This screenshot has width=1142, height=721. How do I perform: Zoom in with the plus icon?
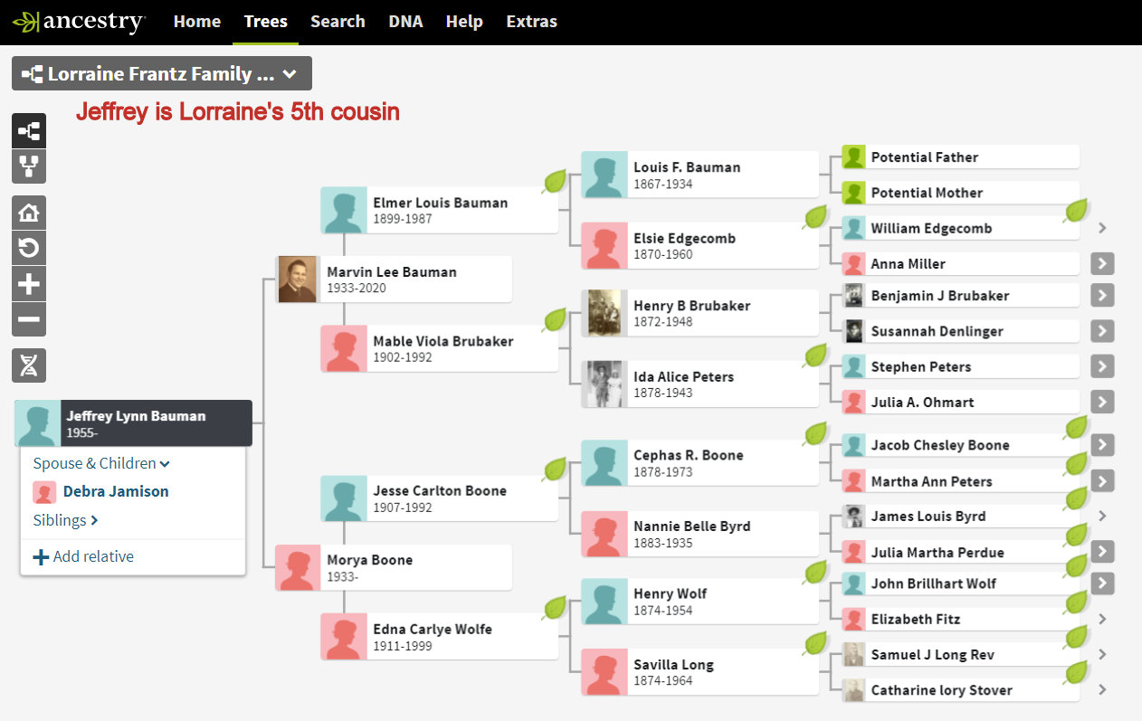(x=29, y=284)
